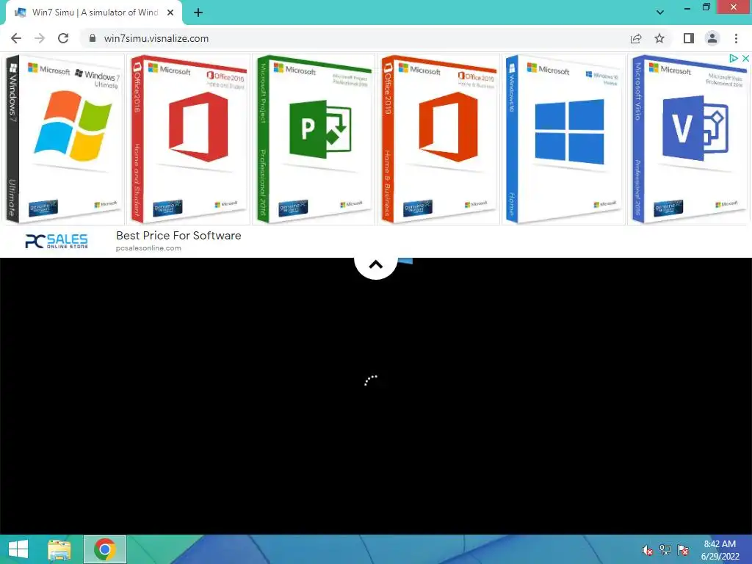Select the Chrome taskbar icon

pyautogui.click(x=105, y=549)
